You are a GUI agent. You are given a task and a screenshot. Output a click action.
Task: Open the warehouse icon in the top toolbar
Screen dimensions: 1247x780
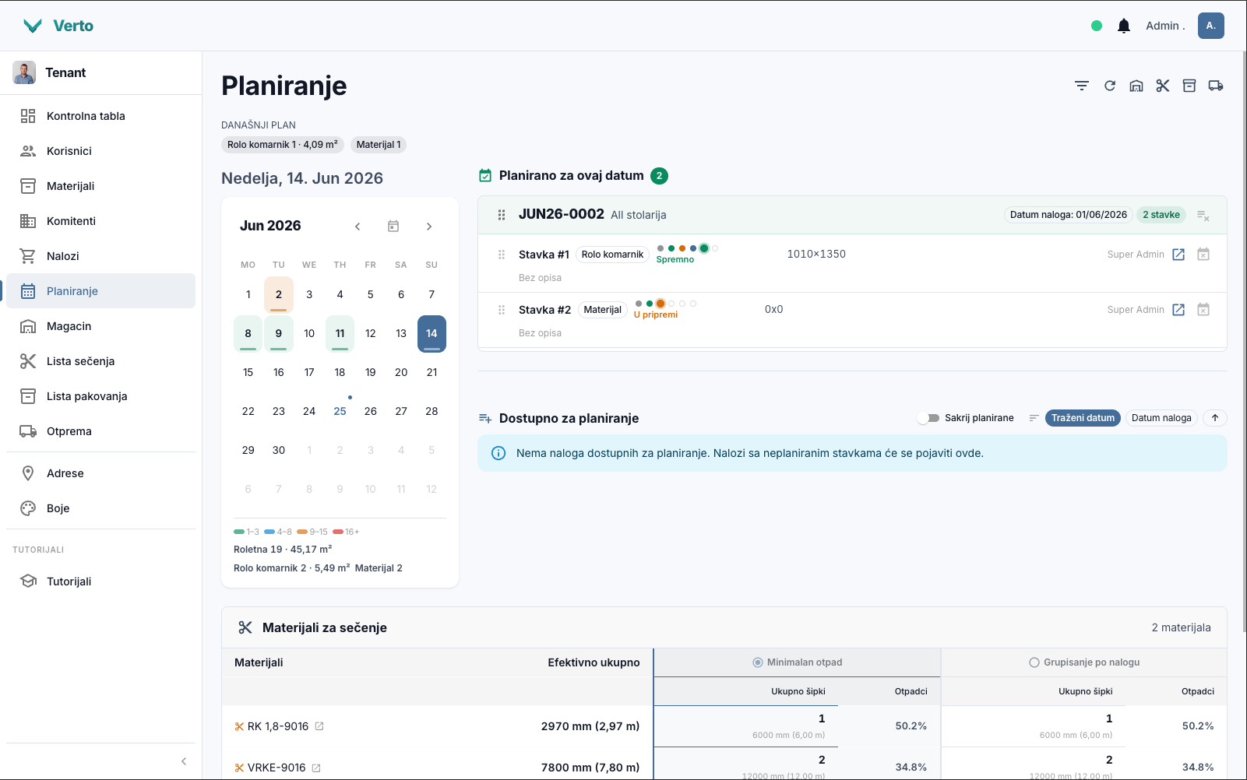click(x=1136, y=86)
